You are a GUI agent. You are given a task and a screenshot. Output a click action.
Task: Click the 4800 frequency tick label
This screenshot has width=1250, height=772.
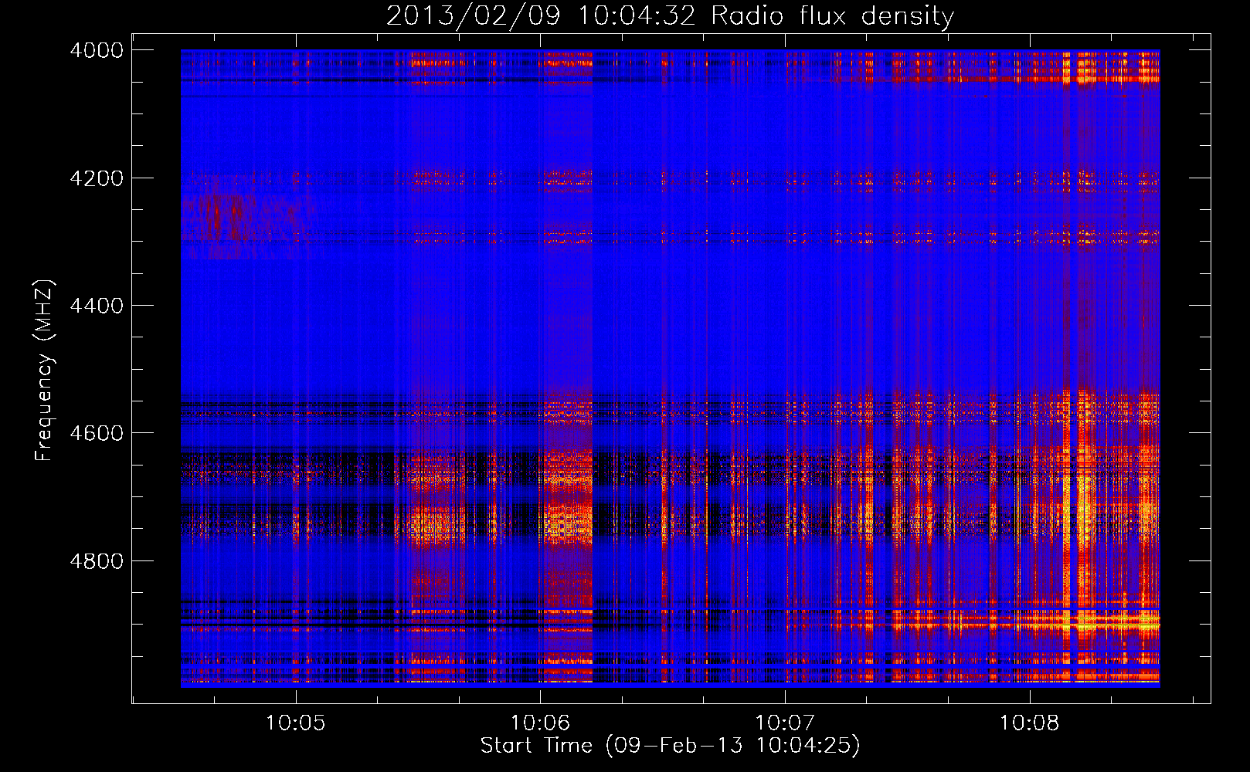point(97,561)
